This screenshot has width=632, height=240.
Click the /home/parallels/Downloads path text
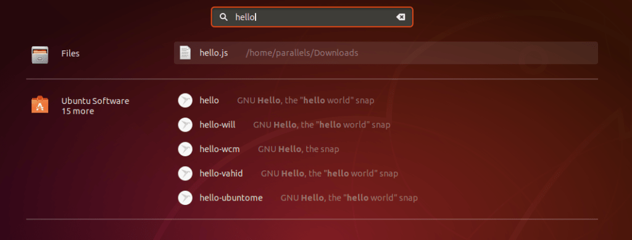(x=302, y=53)
